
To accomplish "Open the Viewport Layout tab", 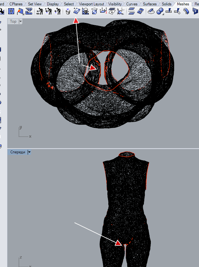I will (91, 4).
